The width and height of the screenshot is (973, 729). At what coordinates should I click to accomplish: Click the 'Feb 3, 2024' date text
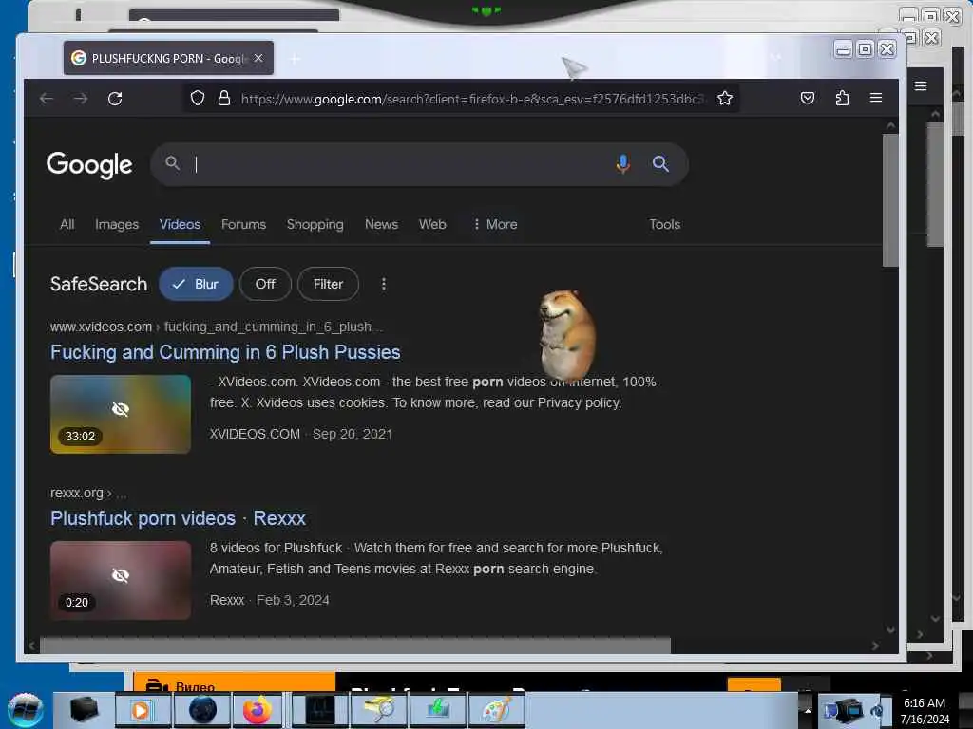pos(293,600)
